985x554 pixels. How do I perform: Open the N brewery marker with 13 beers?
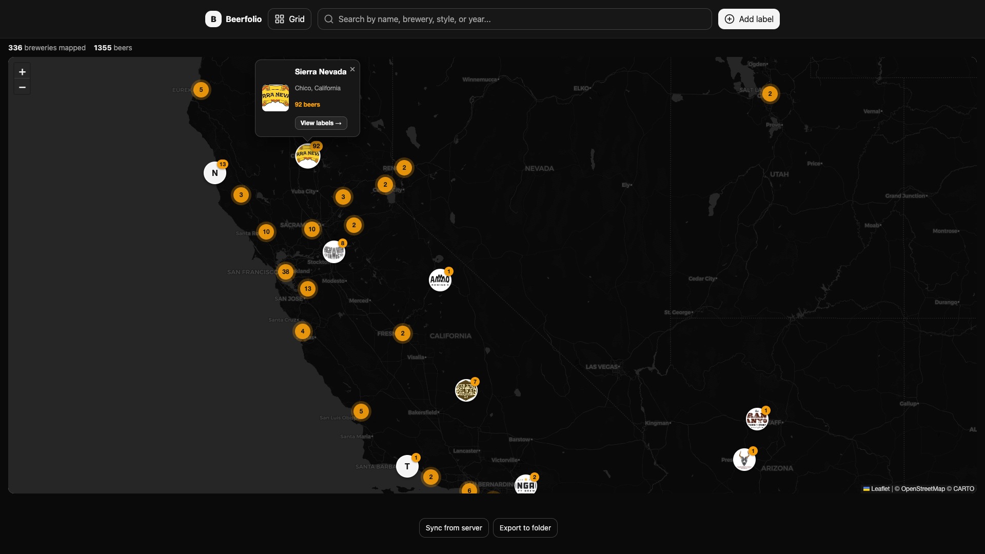pyautogui.click(x=215, y=172)
